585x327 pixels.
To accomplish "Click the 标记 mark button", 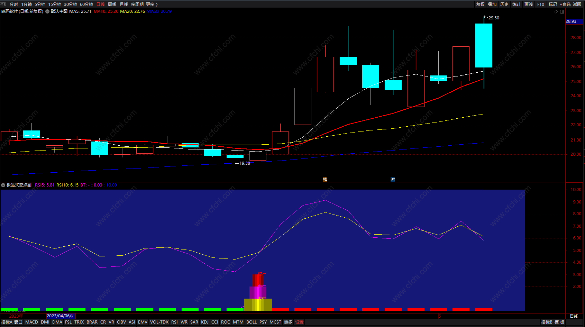I will [x=553, y=4].
